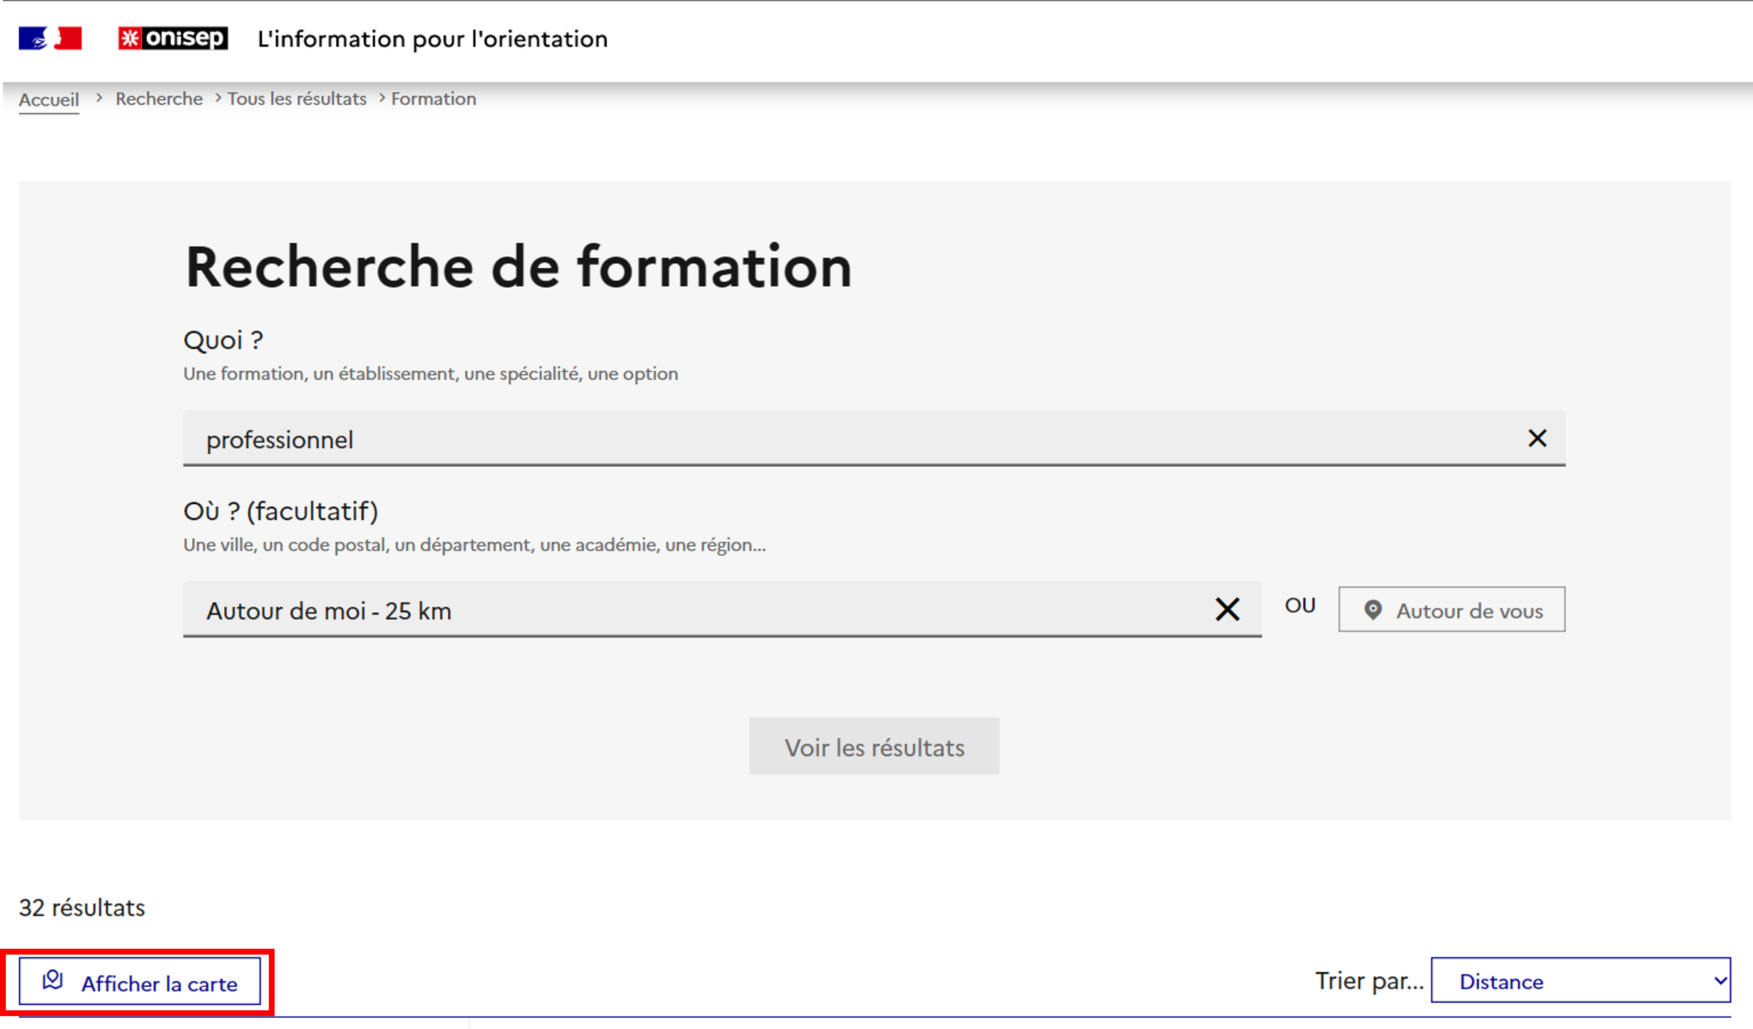Navigate to Tous les résultats breadcrumb
This screenshot has width=1753, height=1029.
(x=296, y=99)
